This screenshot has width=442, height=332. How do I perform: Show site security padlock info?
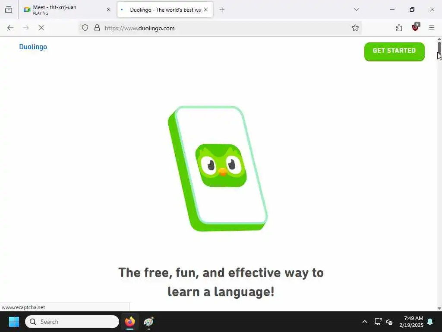tap(97, 28)
